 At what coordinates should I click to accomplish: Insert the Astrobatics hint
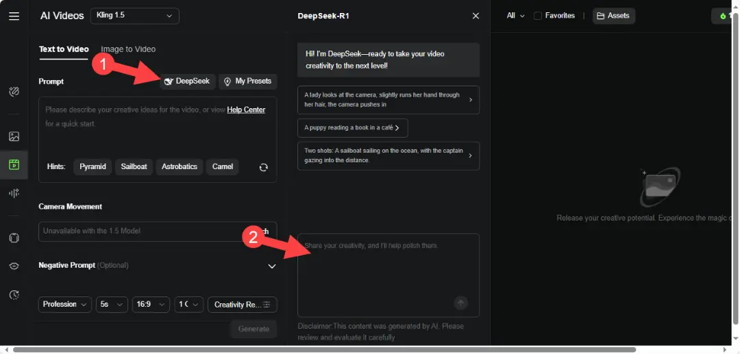click(180, 167)
